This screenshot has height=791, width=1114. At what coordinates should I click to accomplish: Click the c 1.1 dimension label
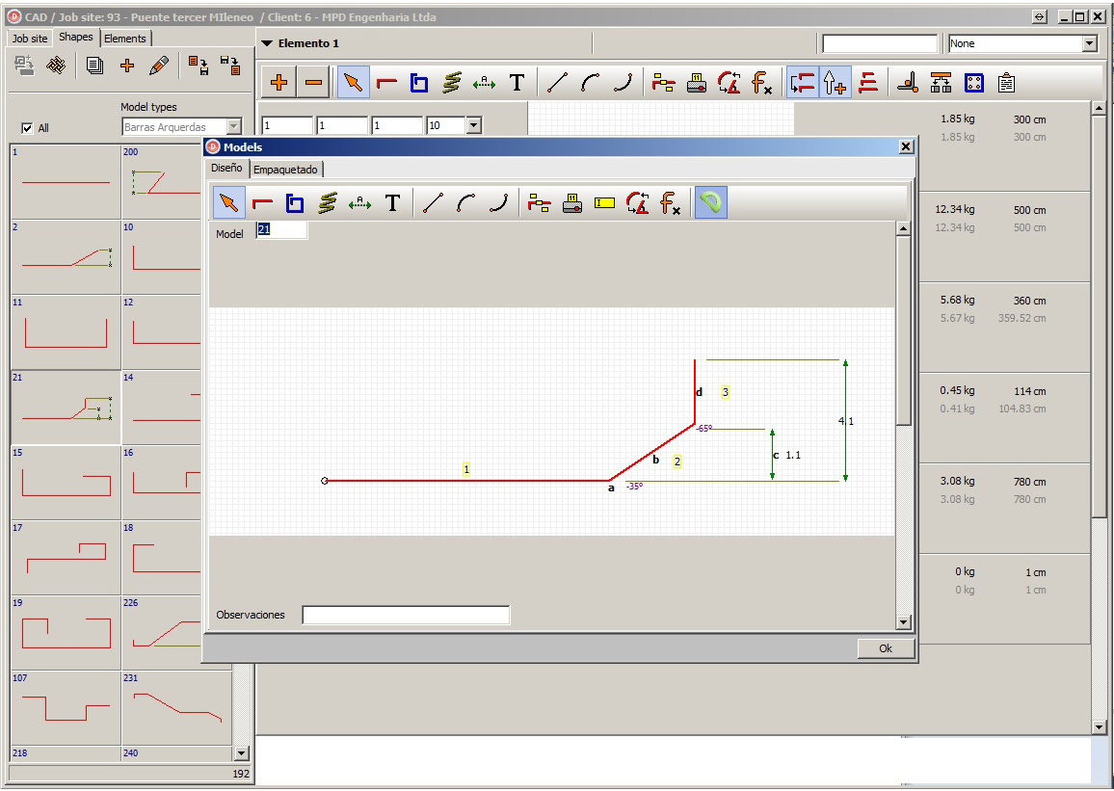786,455
